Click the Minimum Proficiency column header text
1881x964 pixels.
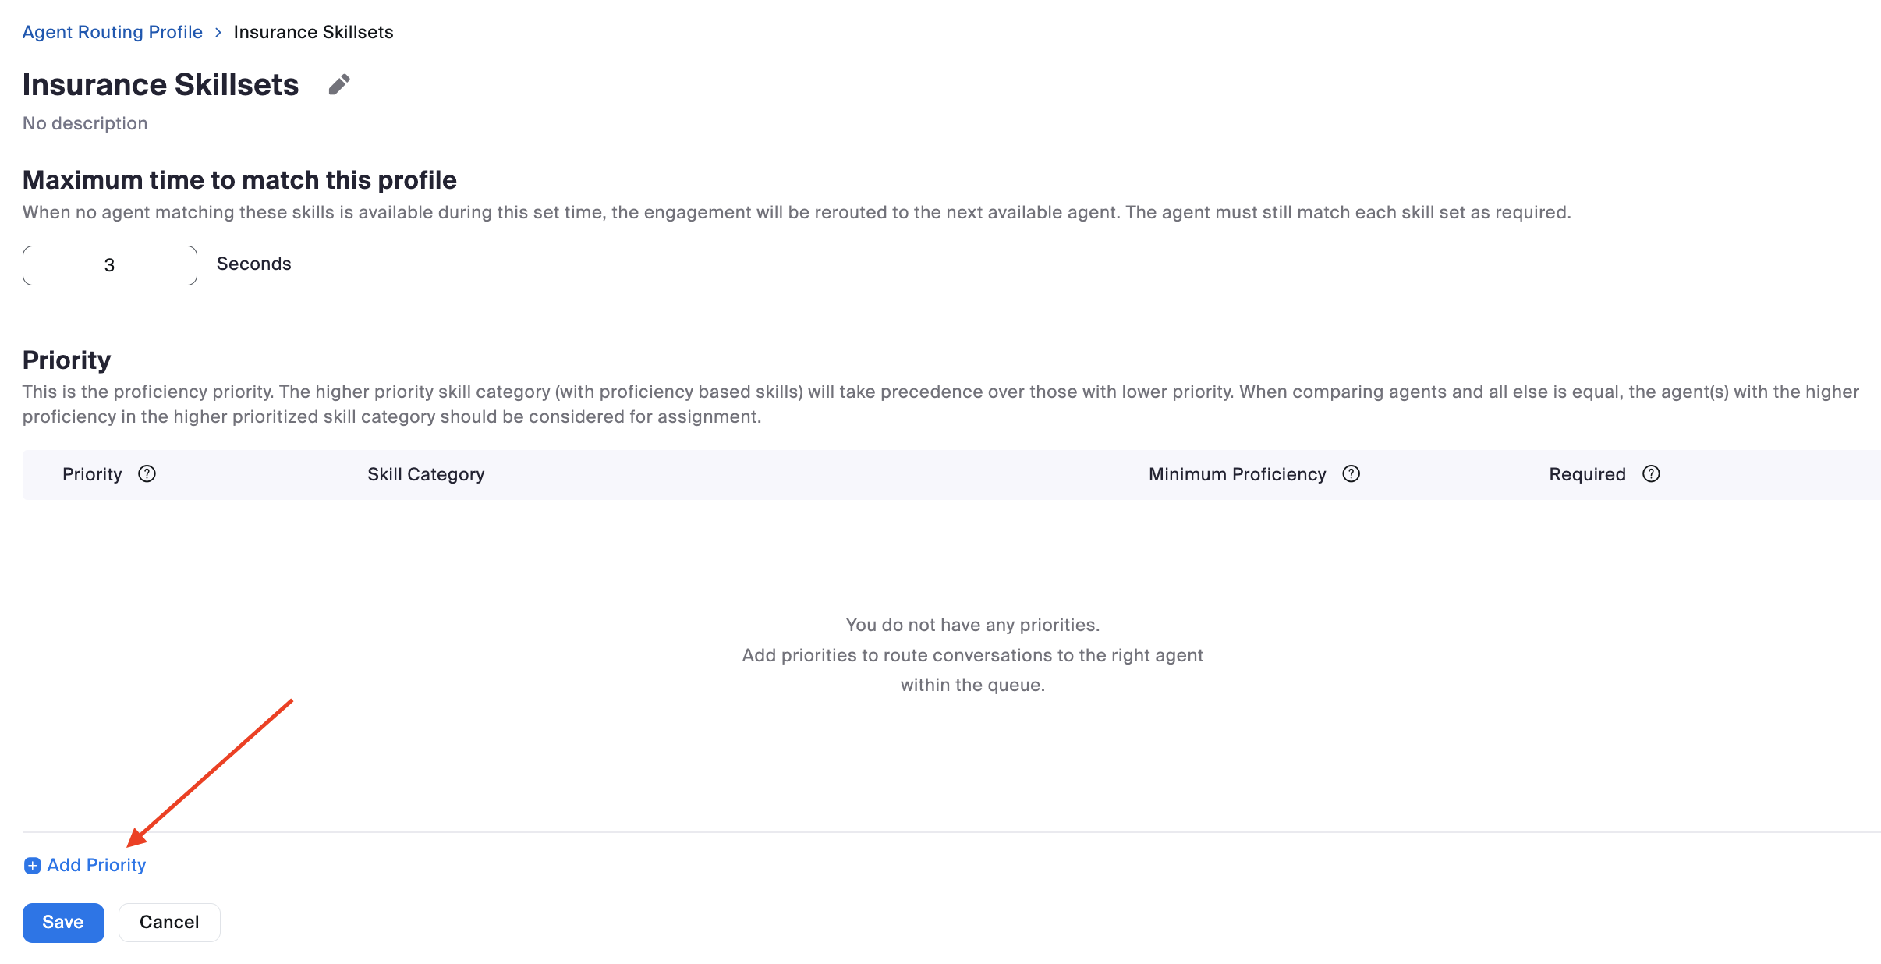click(1237, 474)
